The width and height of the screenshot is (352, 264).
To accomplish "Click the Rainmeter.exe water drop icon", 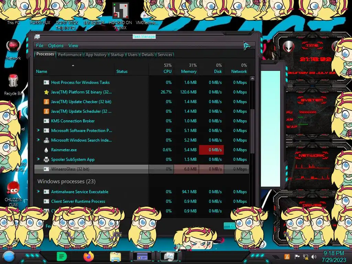I will (46, 150).
